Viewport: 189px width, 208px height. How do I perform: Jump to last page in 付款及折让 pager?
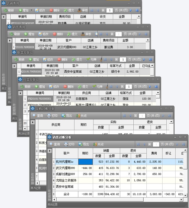coord(156,87)
